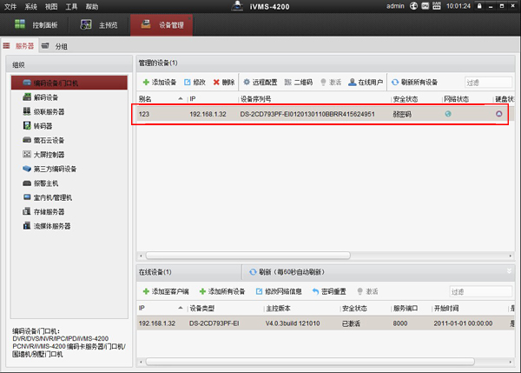Sort devices by 别名 column arrow
Screen dimensions: 521x373
point(180,99)
